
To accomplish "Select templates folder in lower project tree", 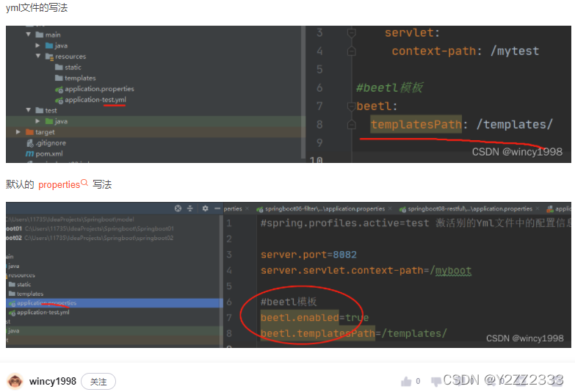I will click(30, 294).
